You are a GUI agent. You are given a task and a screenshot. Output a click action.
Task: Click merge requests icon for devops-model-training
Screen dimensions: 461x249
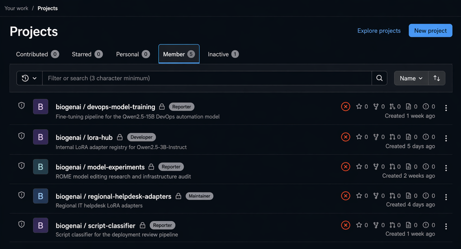392,106
